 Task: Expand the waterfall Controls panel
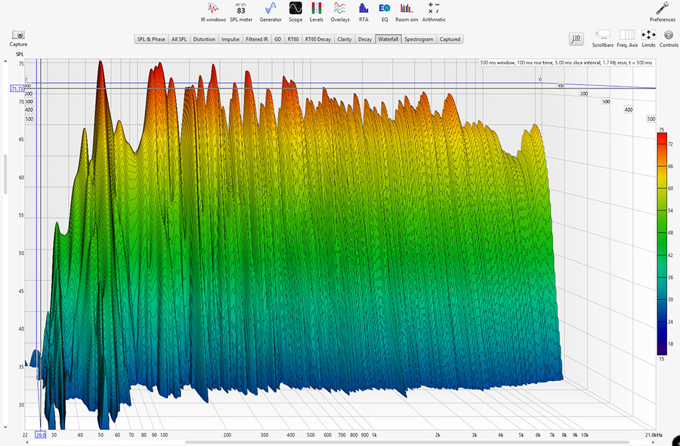click(669, 37)
